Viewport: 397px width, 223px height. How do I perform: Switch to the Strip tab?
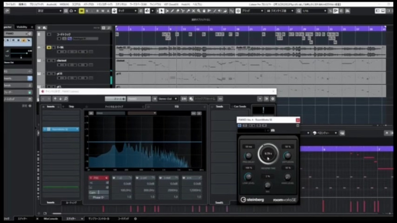(x=72, y=107)
